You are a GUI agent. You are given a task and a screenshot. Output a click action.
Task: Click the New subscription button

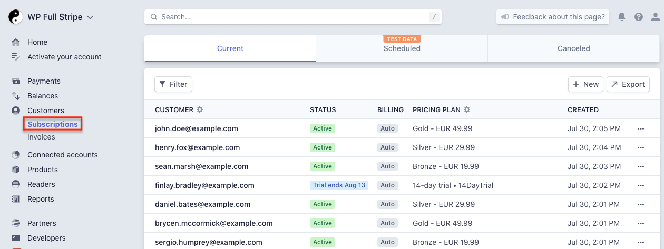pos(585,84)
